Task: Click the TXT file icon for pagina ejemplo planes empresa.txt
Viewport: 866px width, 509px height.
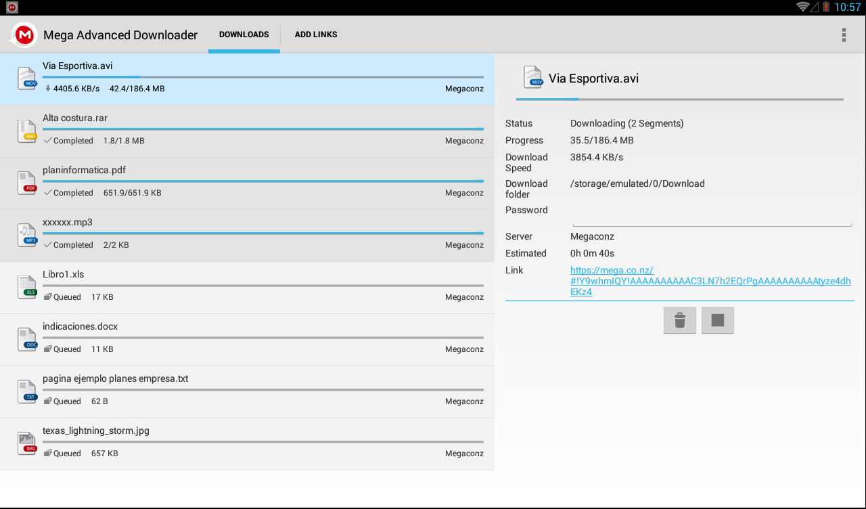Action: click(27, 391)
